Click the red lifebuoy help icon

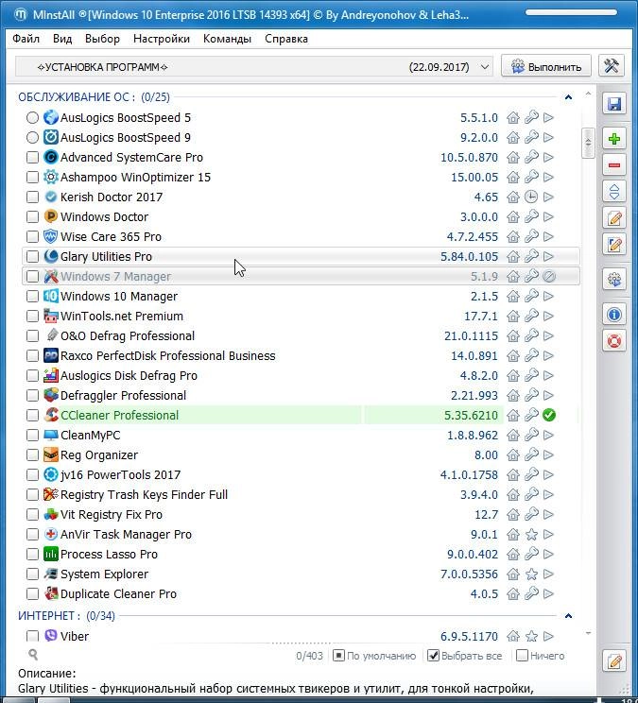click(x=613, y=341)
